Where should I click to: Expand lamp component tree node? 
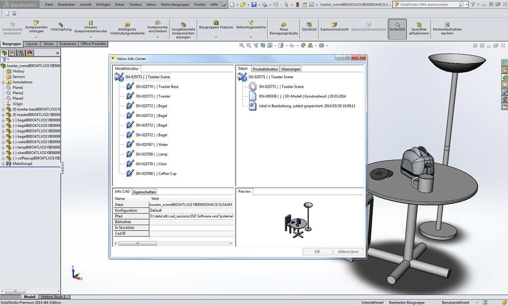pos(3,148)
